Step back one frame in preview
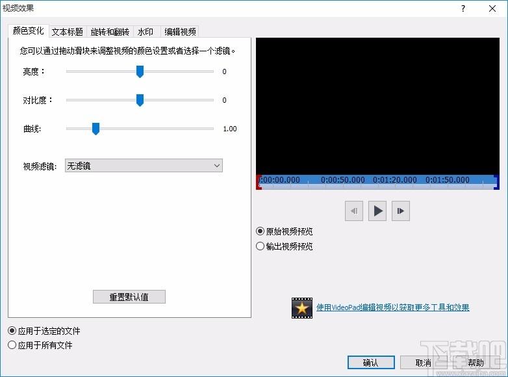The height and width of the screenshot is (377, 508). [x=354, y=211]
